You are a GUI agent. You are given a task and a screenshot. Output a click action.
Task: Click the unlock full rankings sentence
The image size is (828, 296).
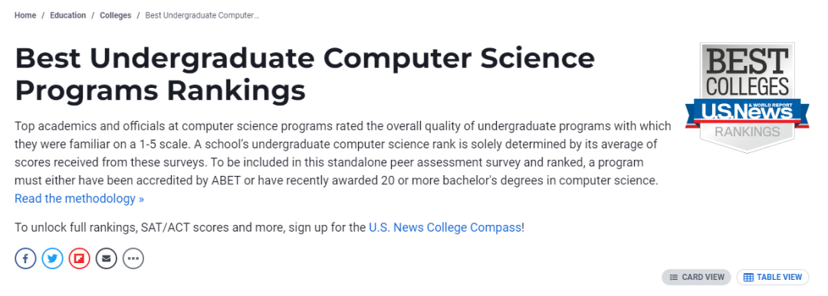click(269, 227)
